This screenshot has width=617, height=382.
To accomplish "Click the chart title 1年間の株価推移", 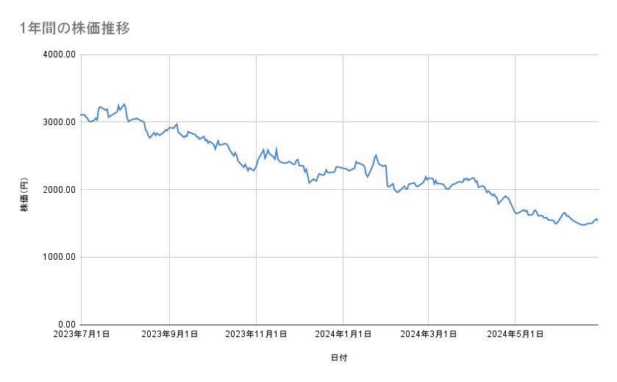I will coord(75,29).
